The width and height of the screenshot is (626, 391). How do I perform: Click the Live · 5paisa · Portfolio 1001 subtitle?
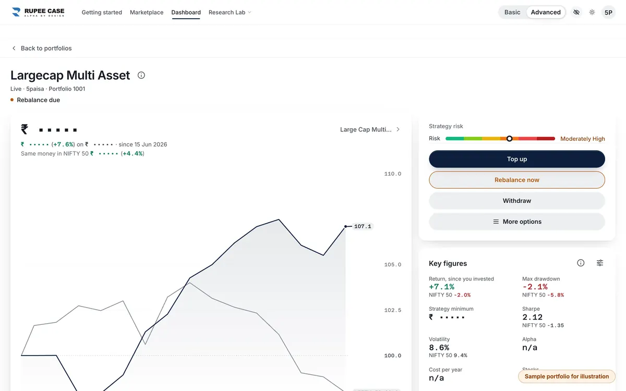tap(47, 89)
